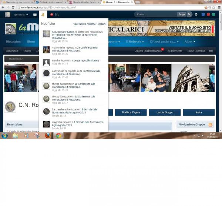Select the green theme color swatch
Viewport: 222px width, 206px height.
point(213,14)
